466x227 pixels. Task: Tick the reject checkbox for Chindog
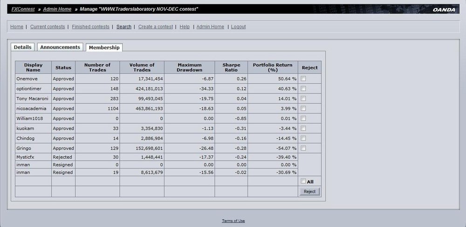point(303,138)
